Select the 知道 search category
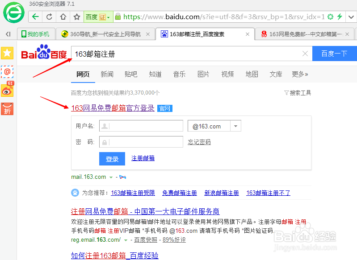The width and height of the screenshot is (357, 260). [155, 74]
